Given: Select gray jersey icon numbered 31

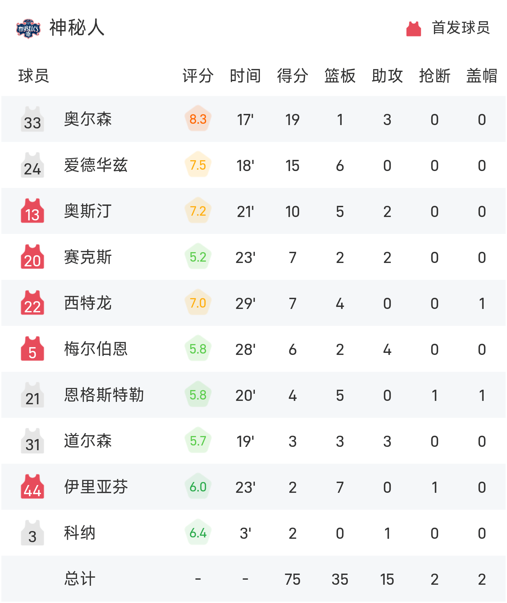Looking at the screenshot, I should pos(32,441).
